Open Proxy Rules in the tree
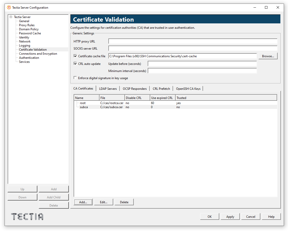 [x=27, y=25]
